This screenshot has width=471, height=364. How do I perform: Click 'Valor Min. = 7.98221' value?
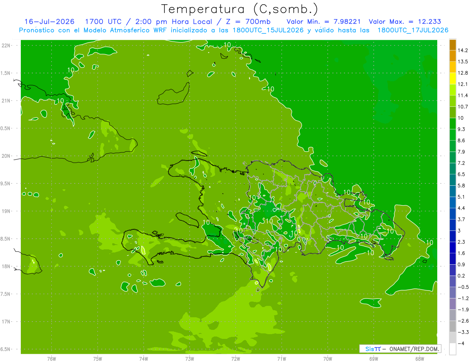(x=324, y=22)
